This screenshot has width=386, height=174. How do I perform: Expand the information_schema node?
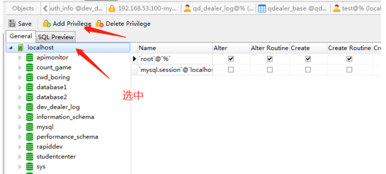(20, 117)
